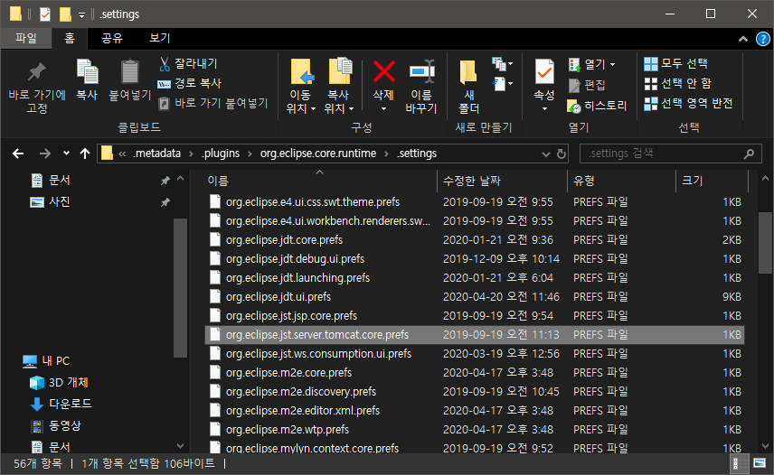Click 히스토리 (History) in ribbon
The width and height of the screenshot is (774, 475).
(598, 106)
